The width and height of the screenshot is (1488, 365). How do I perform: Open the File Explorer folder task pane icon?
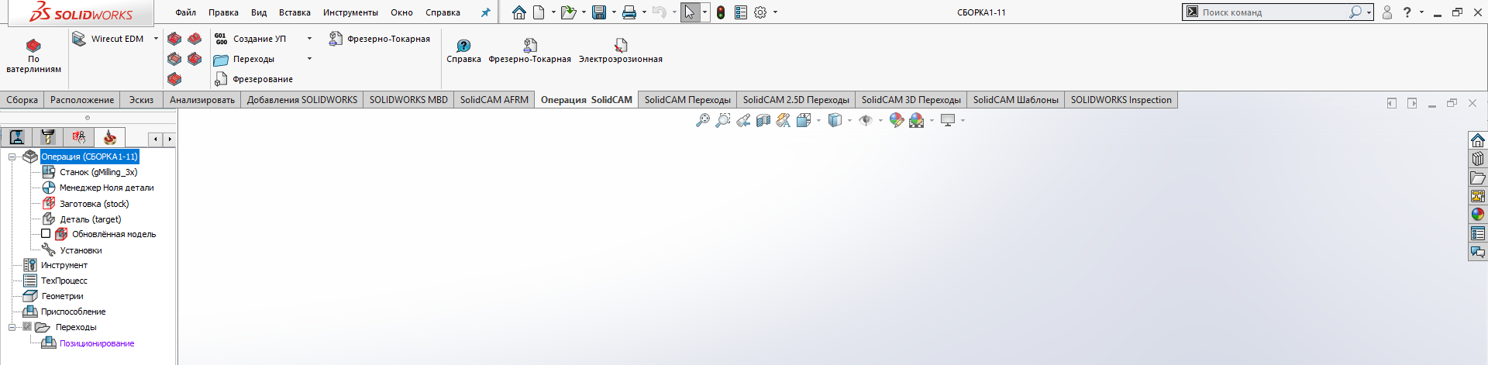(x=1478, y=177)
